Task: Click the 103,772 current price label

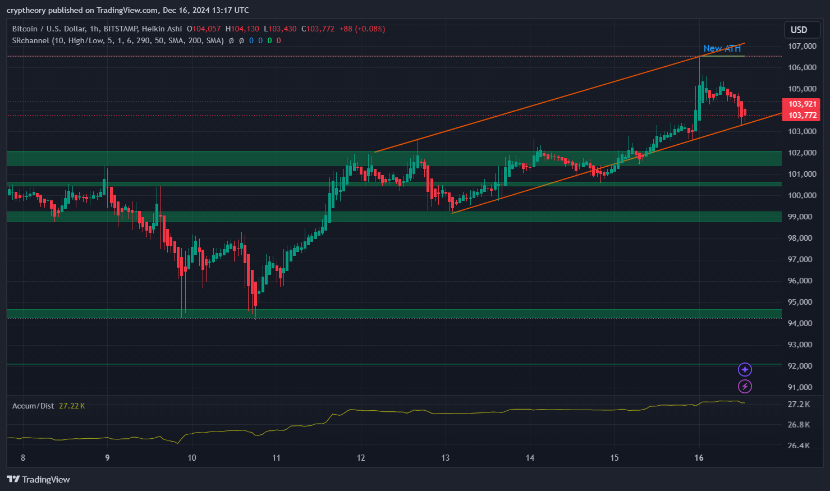Action: coord(802,115)
